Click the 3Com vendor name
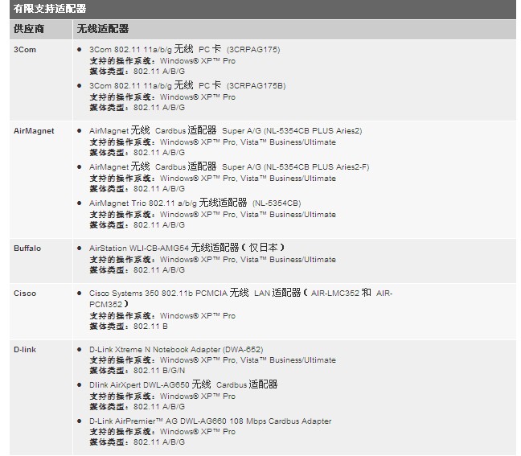521x456 pixels. [x=25, y=50]
